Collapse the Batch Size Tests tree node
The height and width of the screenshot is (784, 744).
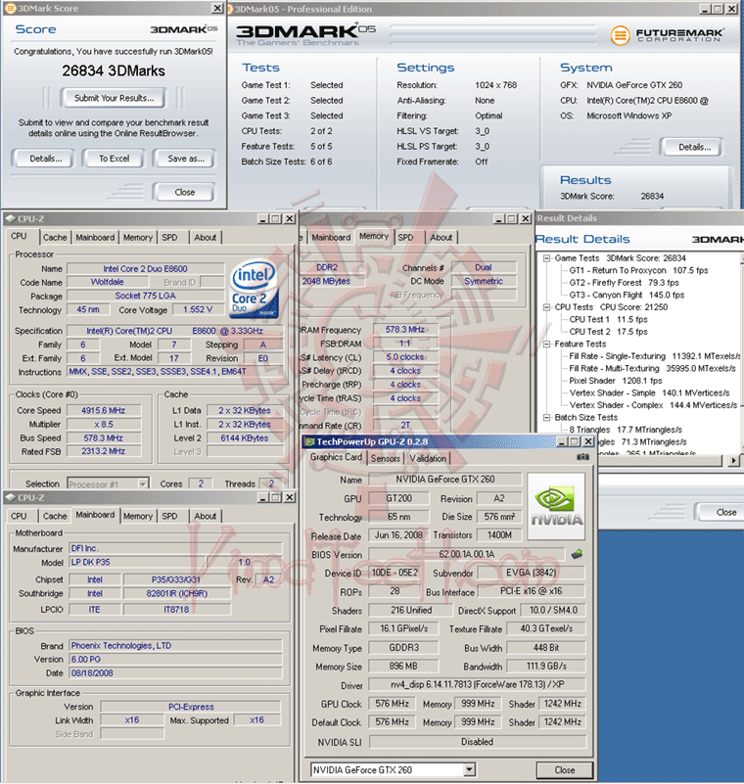point(547,418)
